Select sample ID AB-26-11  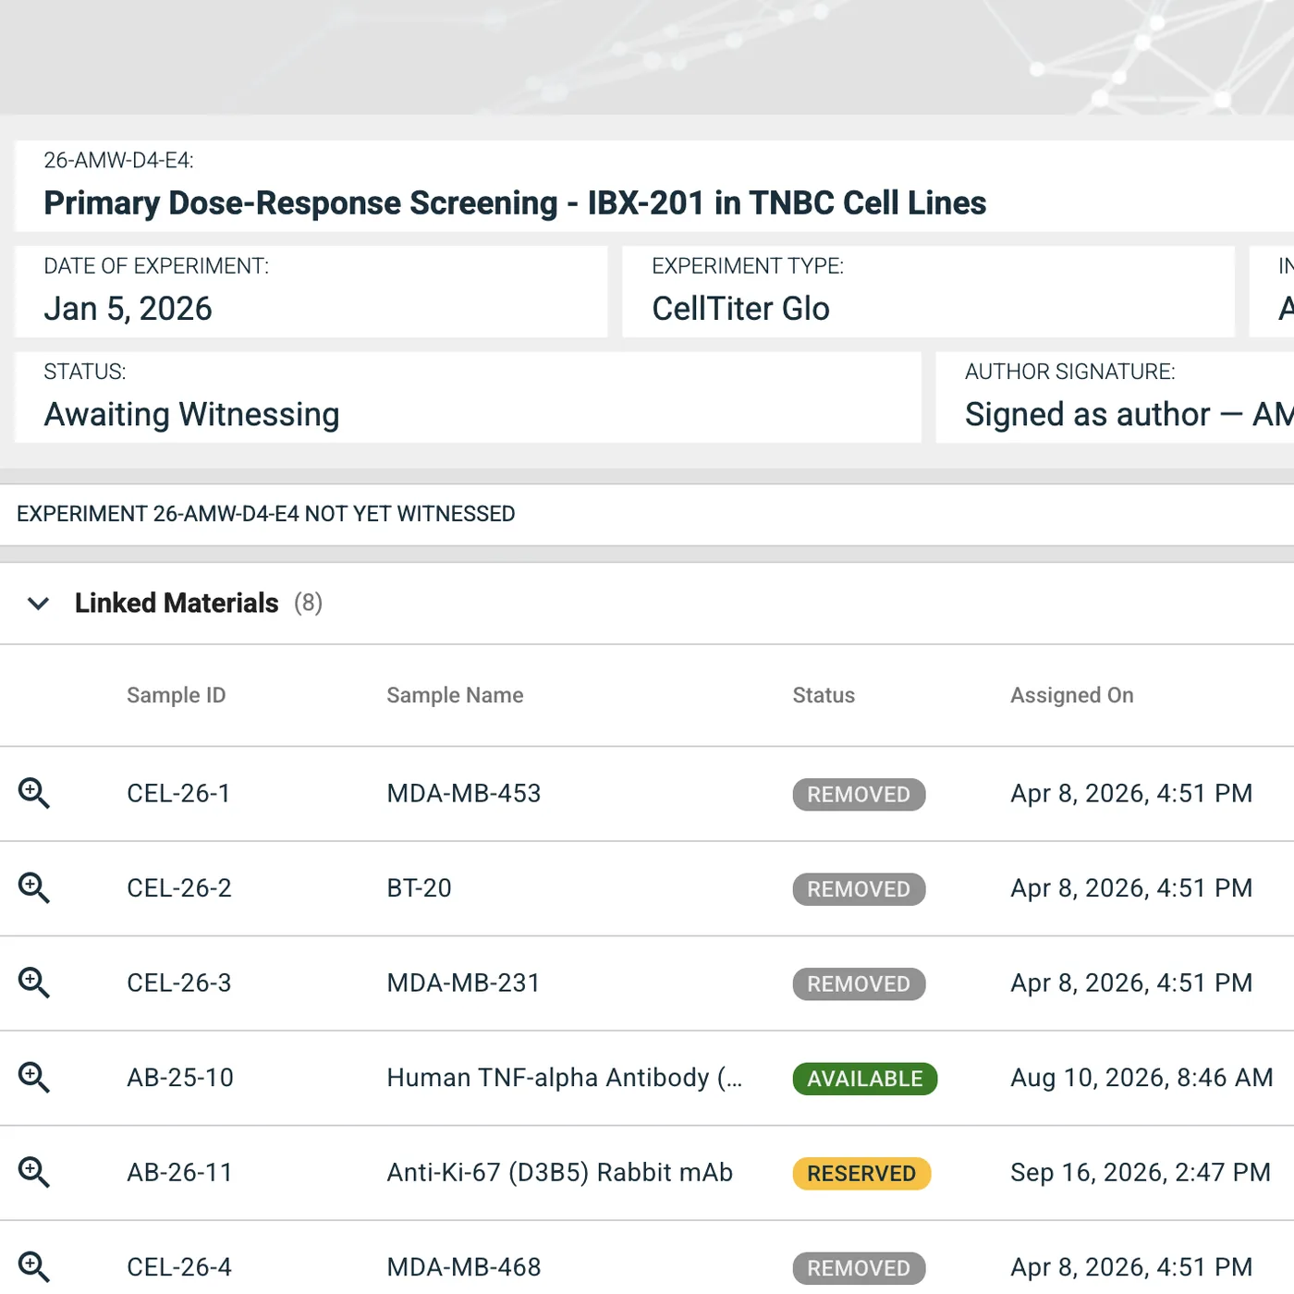click(179, 1172)
